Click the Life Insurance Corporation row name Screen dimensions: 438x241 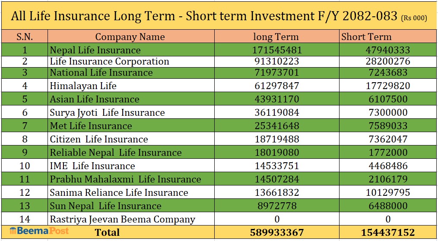[109, 62]
